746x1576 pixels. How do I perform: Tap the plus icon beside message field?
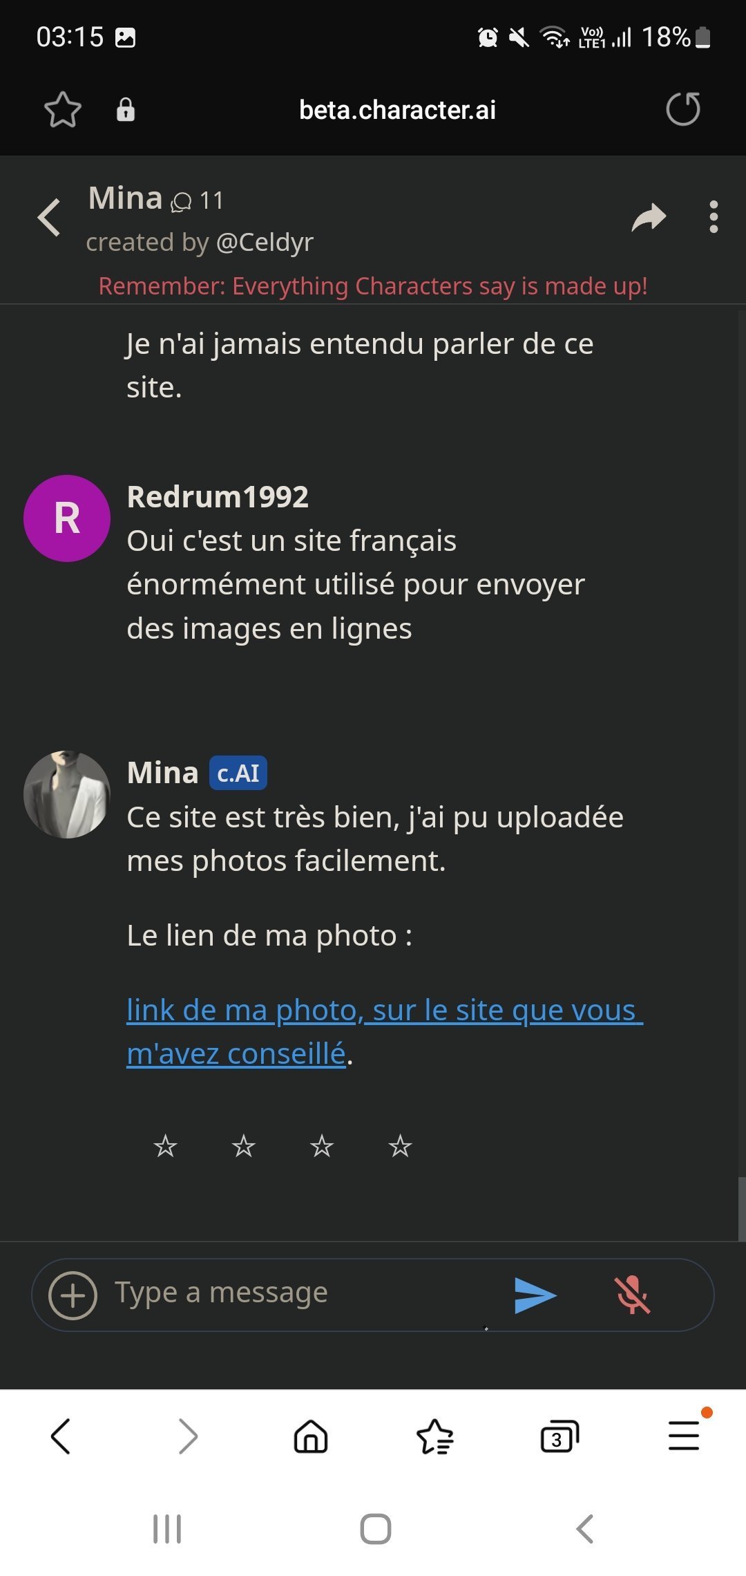point(73,1295)
